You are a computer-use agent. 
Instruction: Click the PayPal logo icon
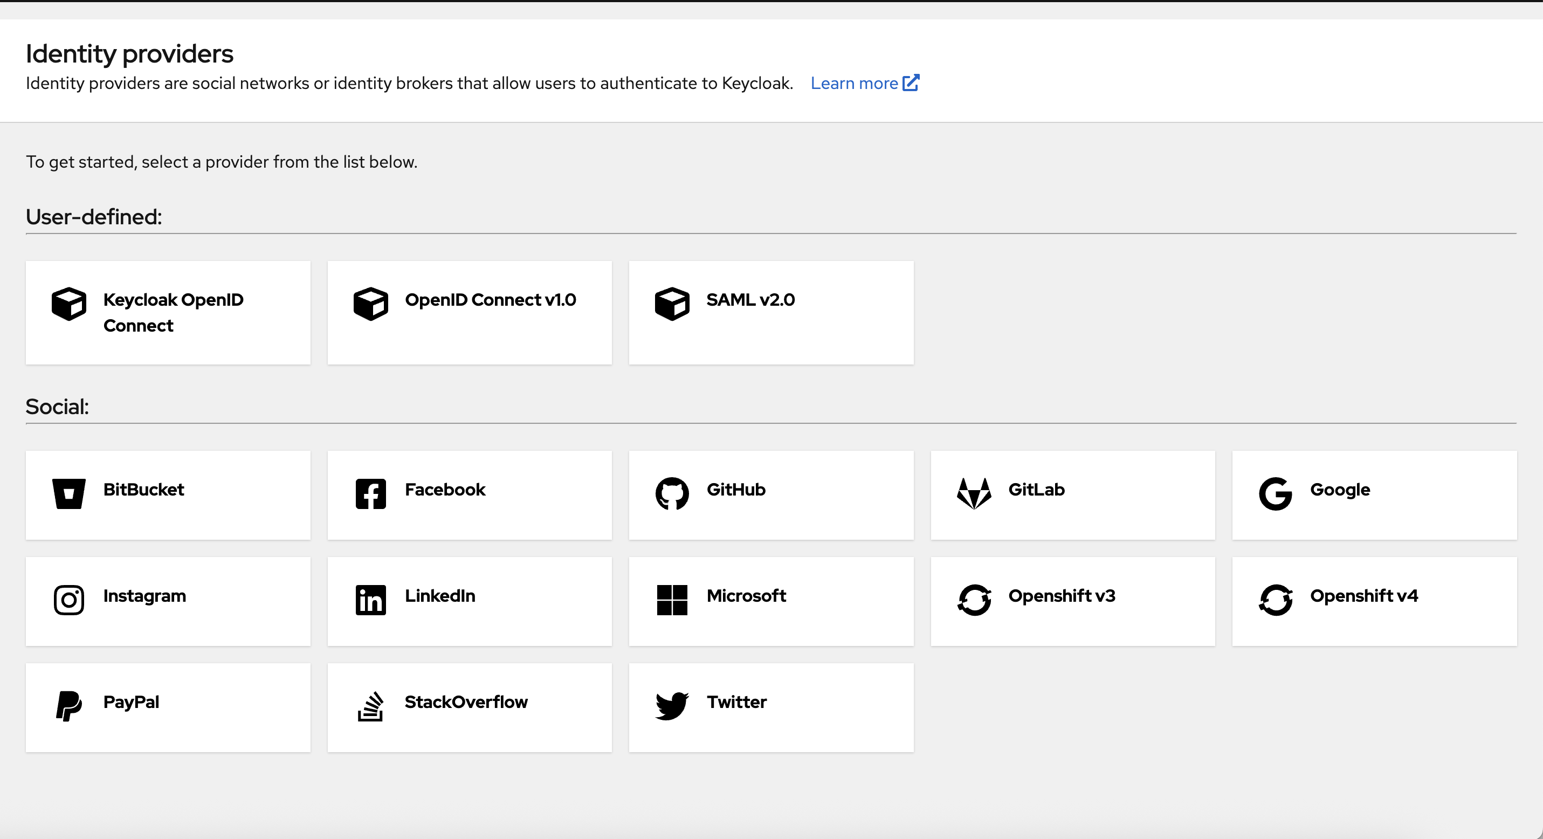pyautogui.click(x=69, y=706)
